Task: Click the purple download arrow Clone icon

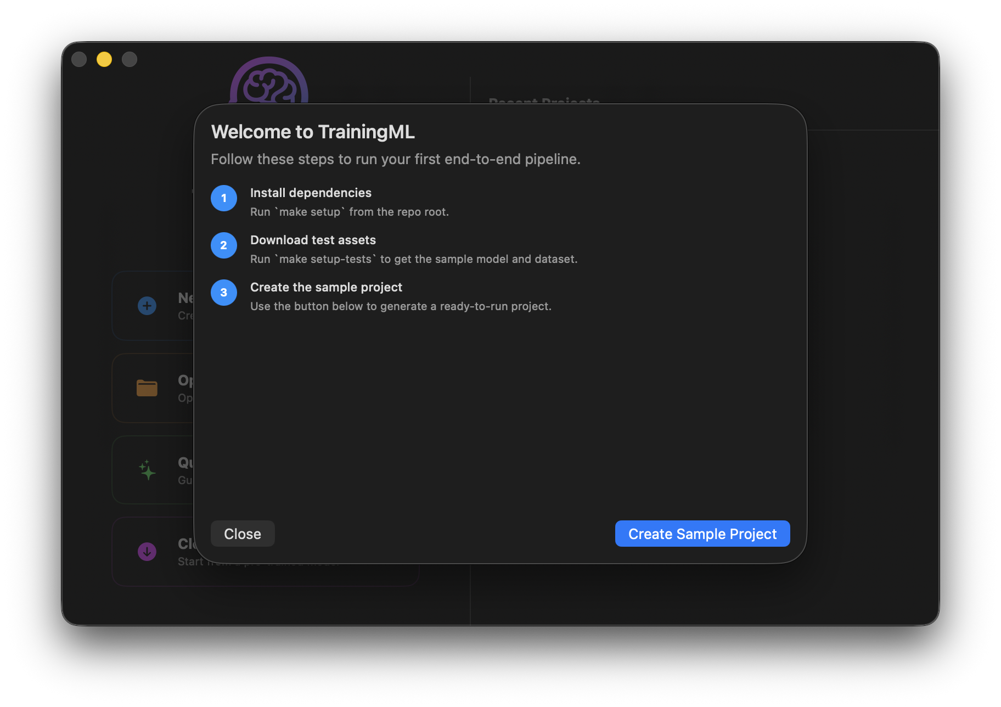Action: 147,551
